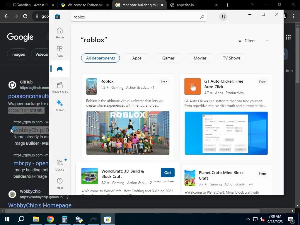Select Games department filter
Image resolution: width=300 pixels, height=225 pixels.
pyautogui.click(x=168, y=58)
